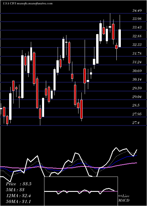Click the last white candlestick on the right
The height and width of the screenshot is (206, 147).
click(x=120, y=38)
